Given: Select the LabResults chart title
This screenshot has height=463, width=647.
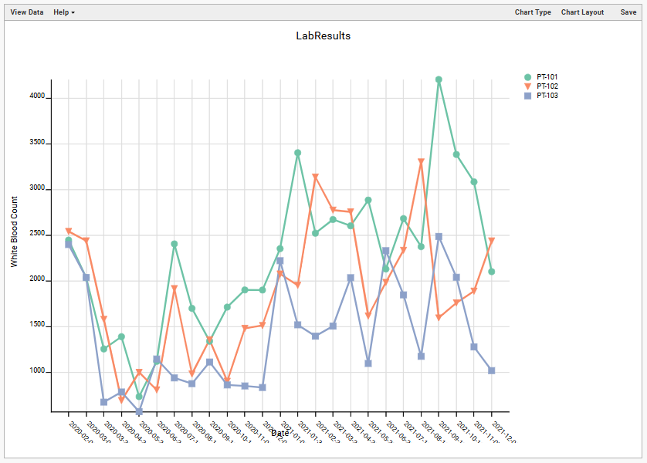Looking at the screenshot, I should pyautogui.click(x=323, y=35).
